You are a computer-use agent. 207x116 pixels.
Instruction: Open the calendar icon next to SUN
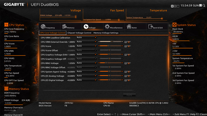201,5
